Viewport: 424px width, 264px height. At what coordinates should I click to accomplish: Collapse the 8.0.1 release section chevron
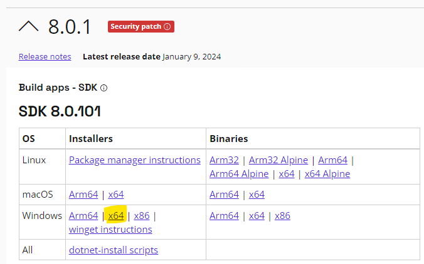pos(28,26)
